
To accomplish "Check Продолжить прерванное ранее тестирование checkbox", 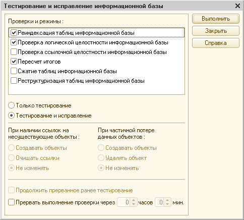I will coord(11,190).
